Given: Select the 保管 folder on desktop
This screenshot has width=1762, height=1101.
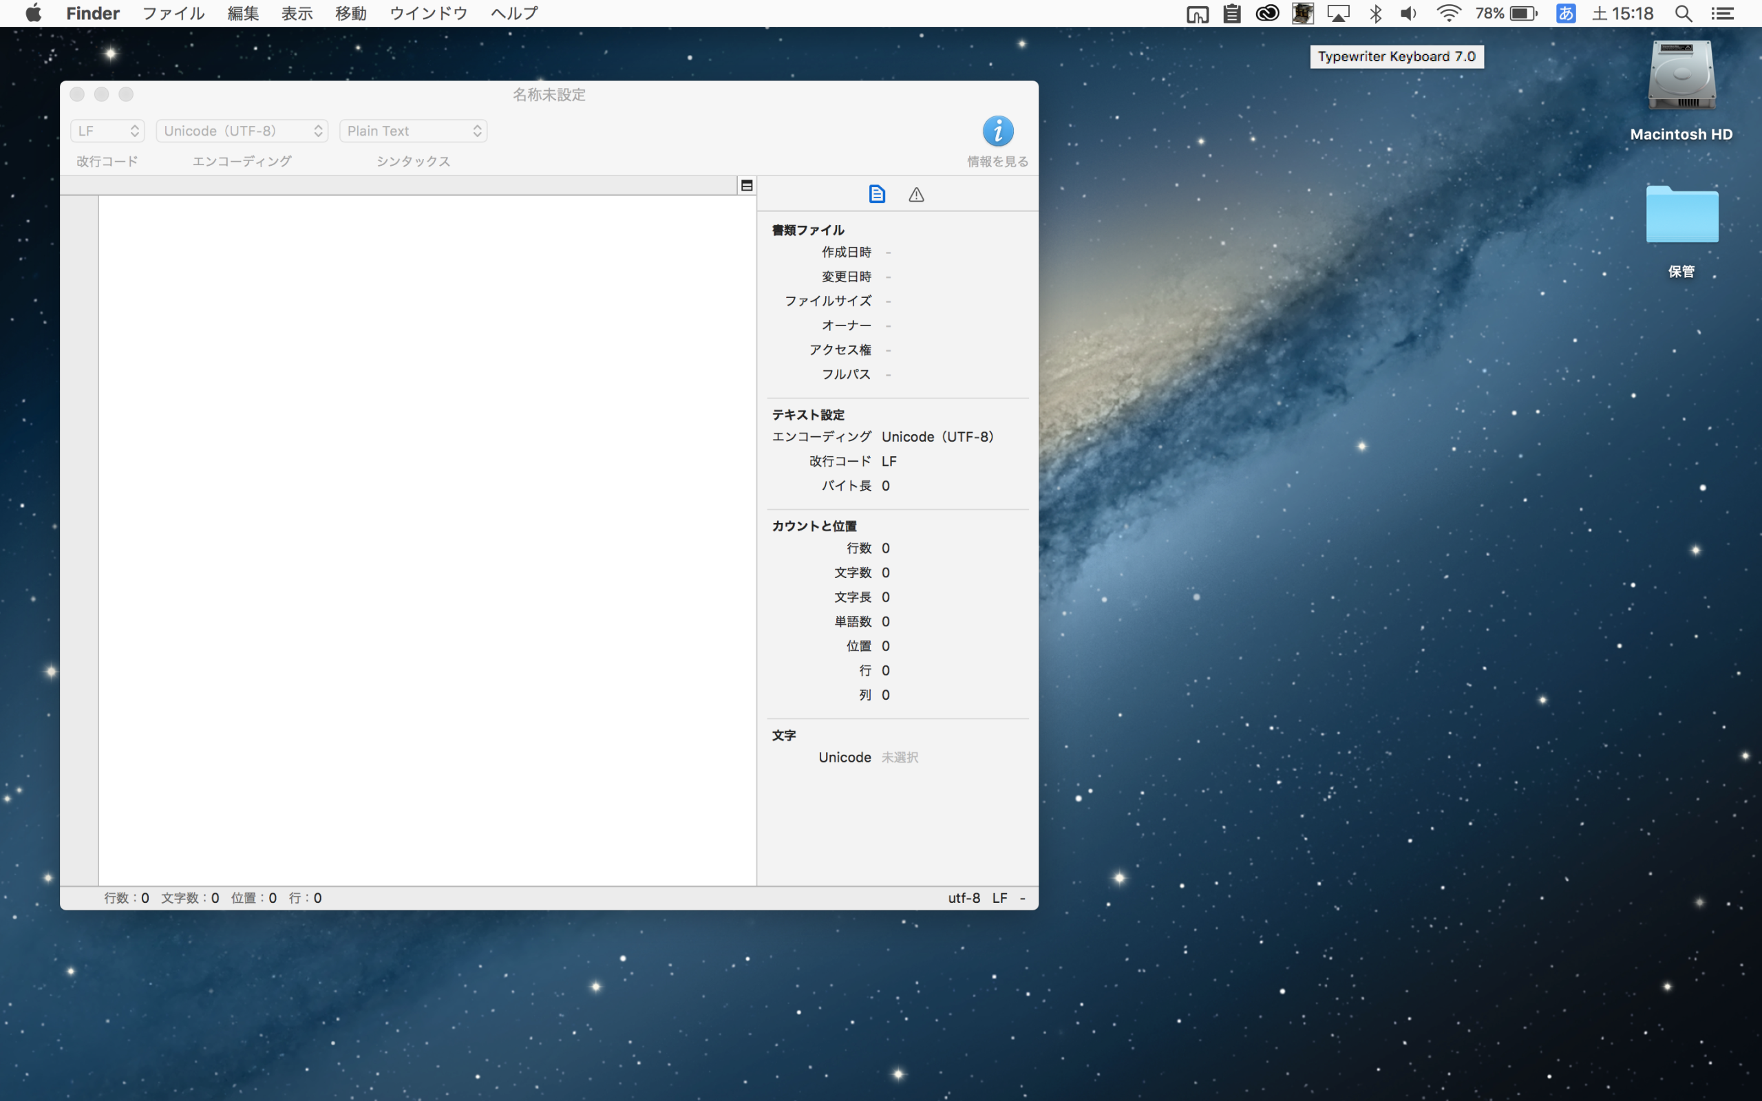Looking at the screenshot, I should [1681, 216].
